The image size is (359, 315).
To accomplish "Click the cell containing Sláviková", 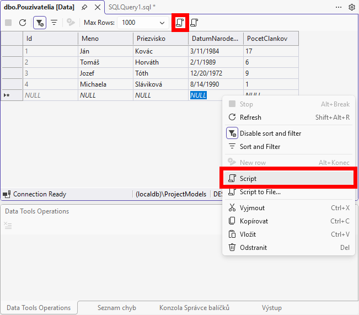I will [160, 84].
